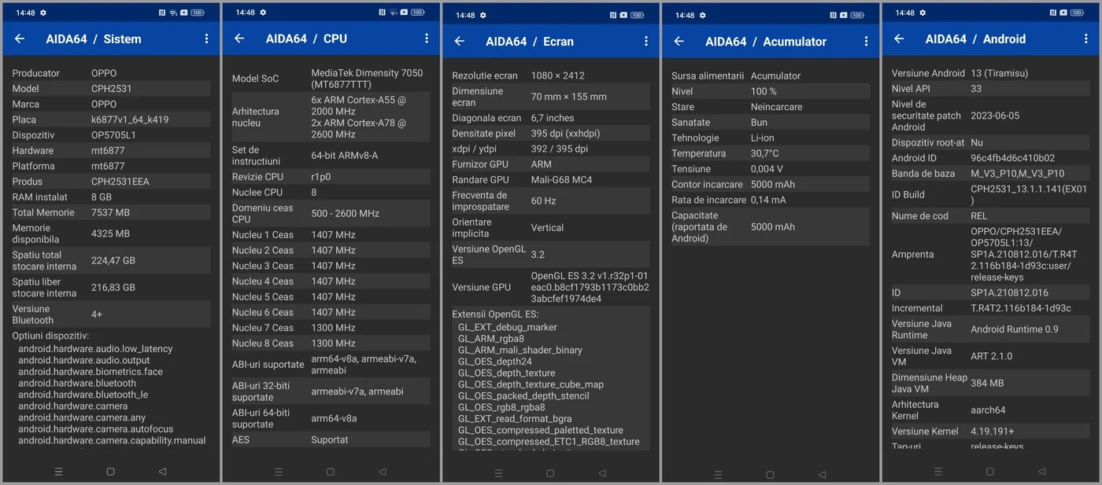This screenshot has width=1102, height=485.
Task: Select security patch value 2023-06-05
Action: click(995, 116)
